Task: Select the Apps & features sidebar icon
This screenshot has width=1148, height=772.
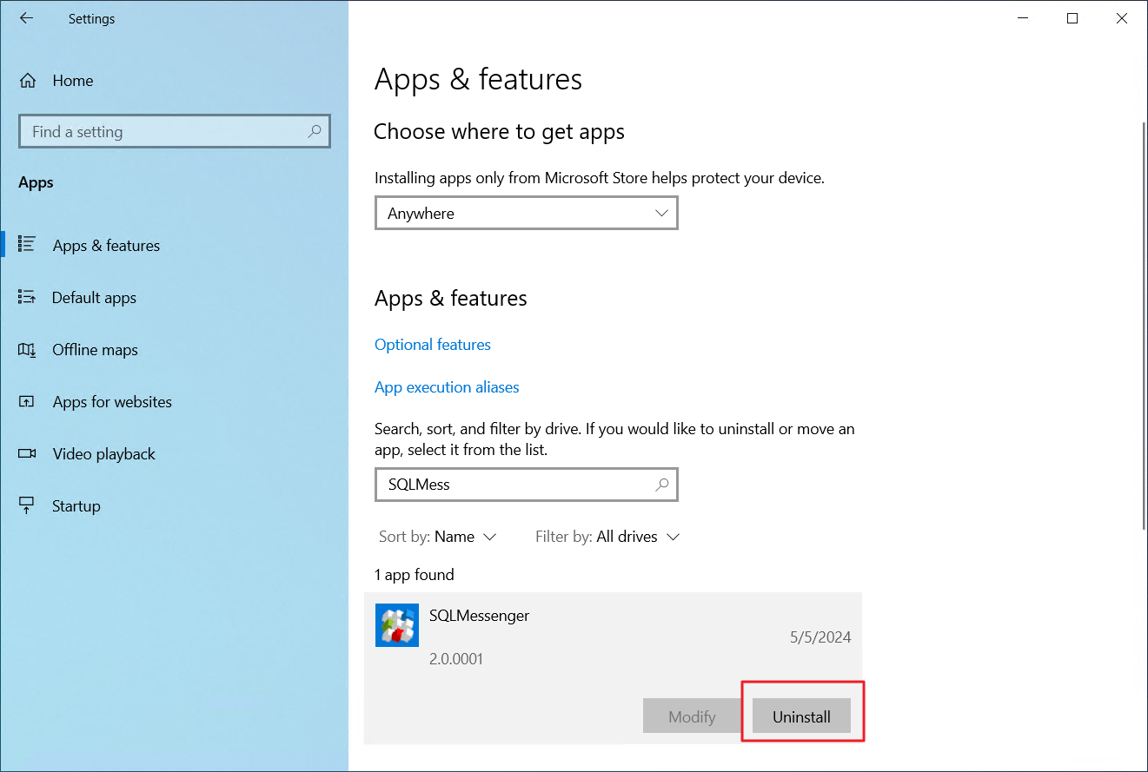Action: coord(27,245)
